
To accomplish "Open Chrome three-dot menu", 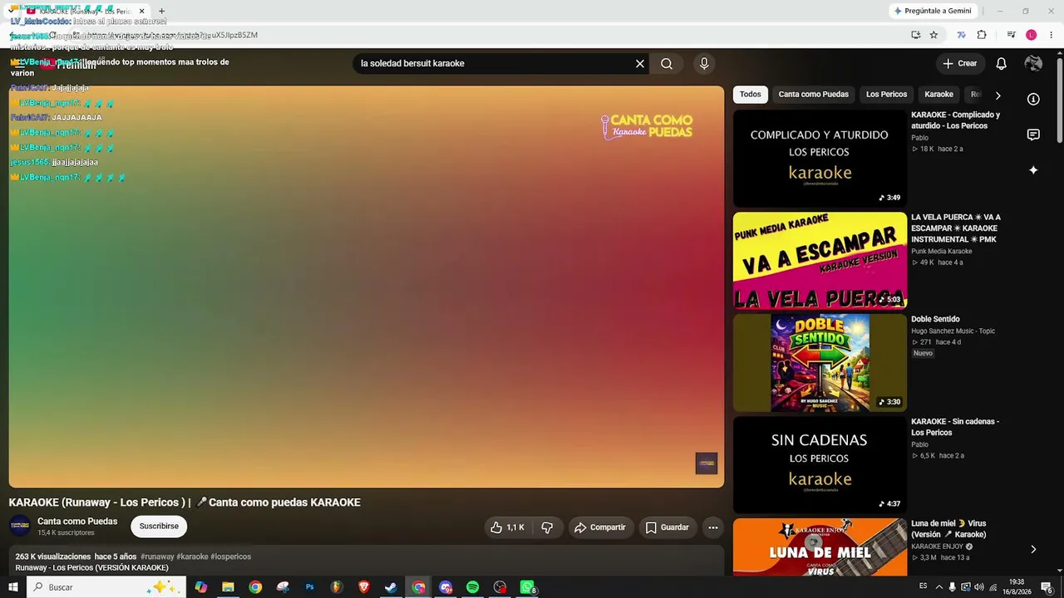I will pyautogui.click(x=1051, y=35).
